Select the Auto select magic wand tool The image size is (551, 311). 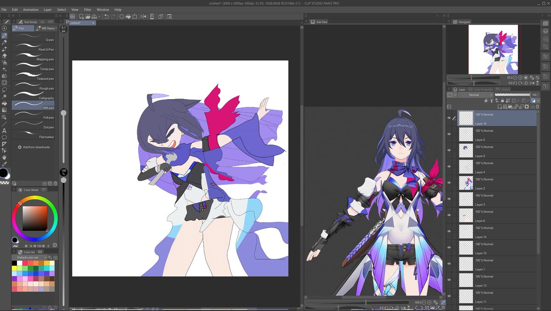click(x=4, y=96)
